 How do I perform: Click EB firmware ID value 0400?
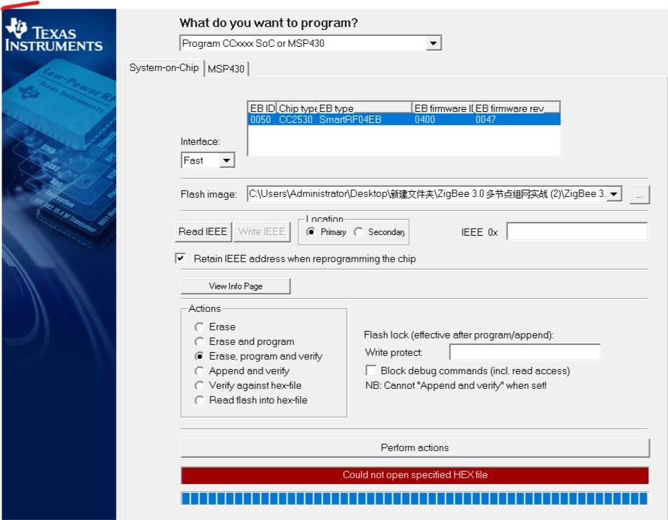(425, 119)
